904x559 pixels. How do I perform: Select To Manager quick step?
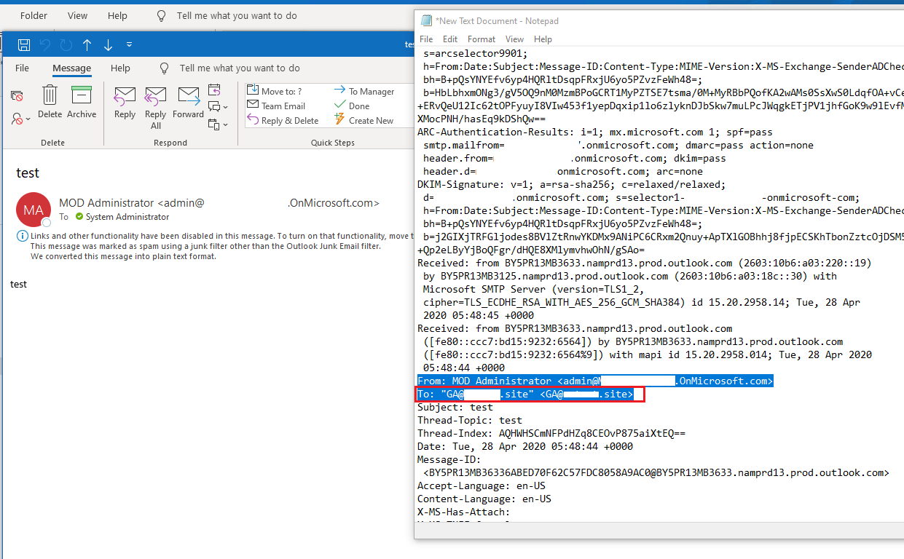click(364, 91)
